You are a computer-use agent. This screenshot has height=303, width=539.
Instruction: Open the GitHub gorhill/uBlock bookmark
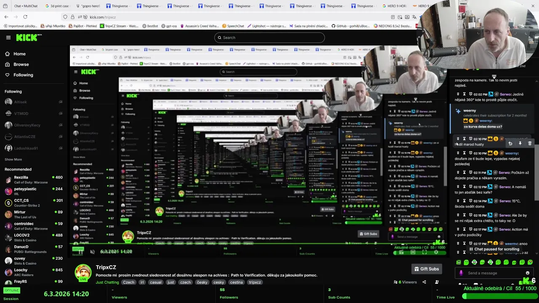pos(351,26)
